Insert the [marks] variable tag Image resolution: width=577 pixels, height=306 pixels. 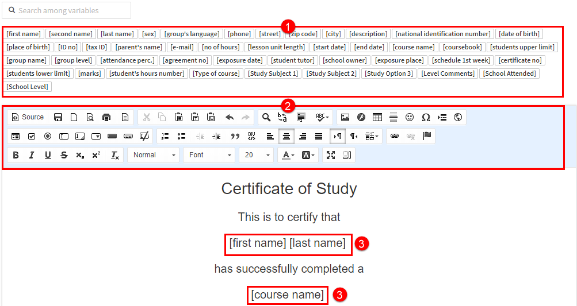89,73
